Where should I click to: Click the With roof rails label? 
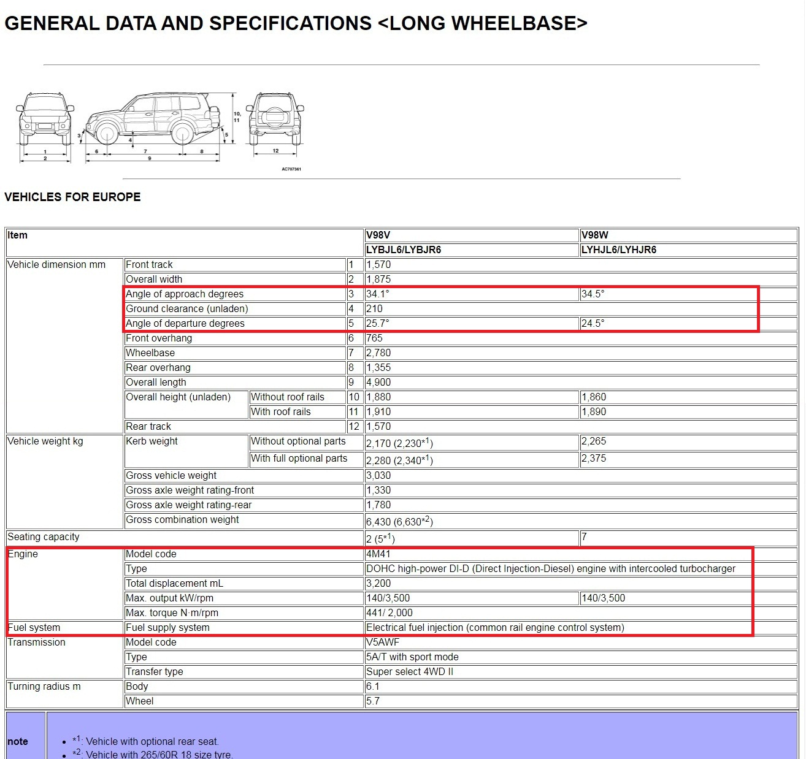(x=280, y=412)
